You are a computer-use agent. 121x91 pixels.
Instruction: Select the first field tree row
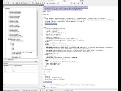tap(13, 43)
